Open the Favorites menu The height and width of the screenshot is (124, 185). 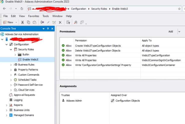click(34, 16)
